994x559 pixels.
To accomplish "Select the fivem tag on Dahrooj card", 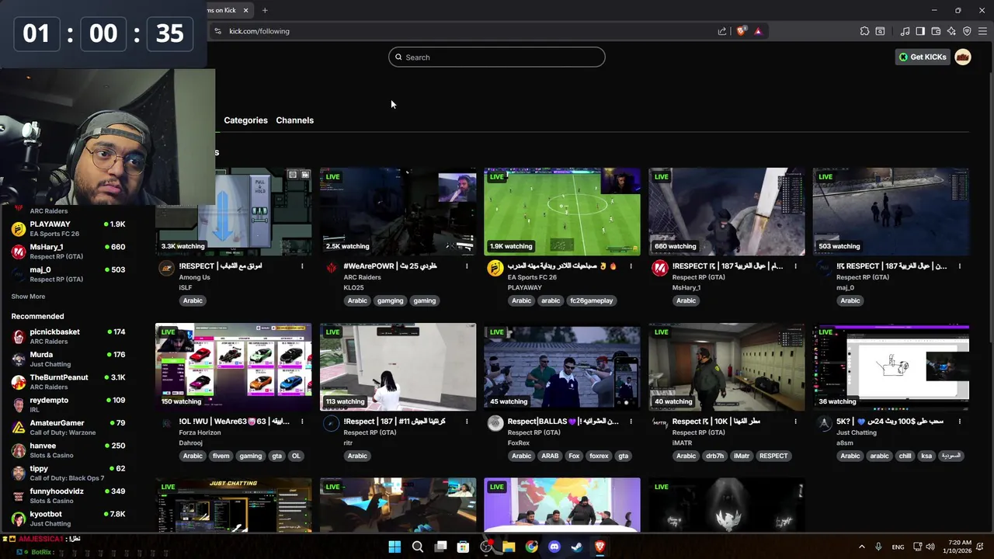I will [x=221, y=456].
